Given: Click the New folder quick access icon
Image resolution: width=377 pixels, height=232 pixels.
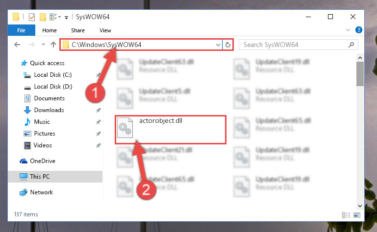Looking at the screenshot, I should pos(43,17).
